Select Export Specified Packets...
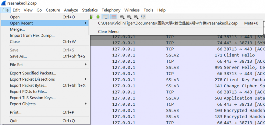The image size is (265, 125). tap(45, 73)
